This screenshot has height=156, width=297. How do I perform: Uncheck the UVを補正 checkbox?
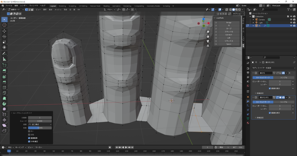point(29,141)
